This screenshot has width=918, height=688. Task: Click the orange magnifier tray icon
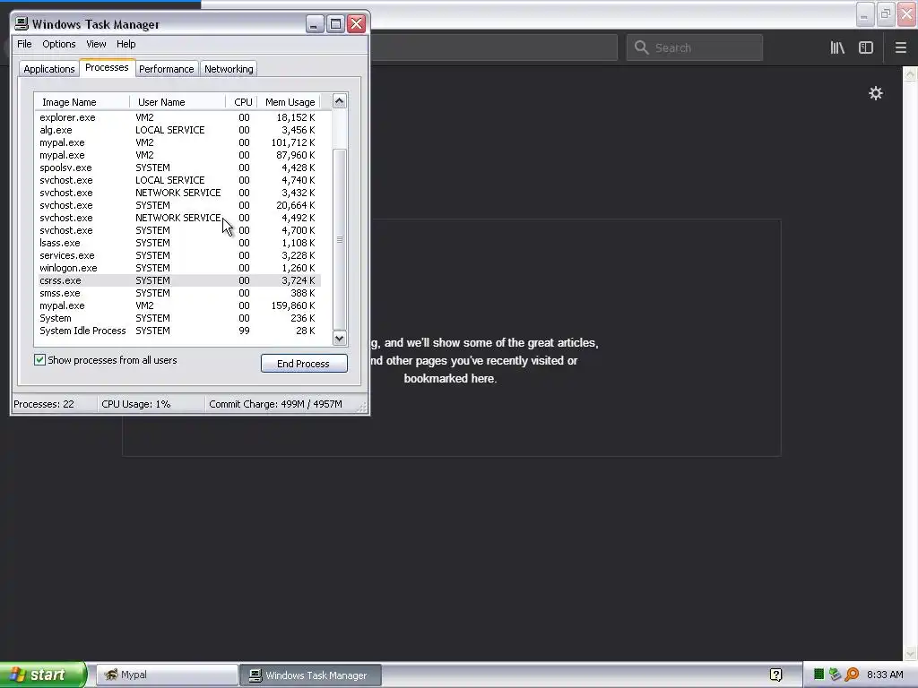(852, 675)
